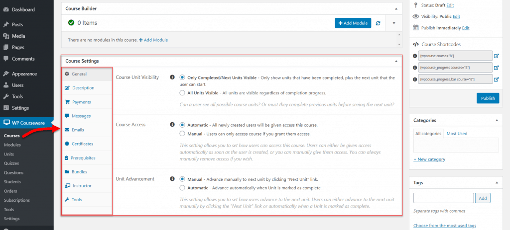Select Automatic unit advancement radio button

(182, 188)
